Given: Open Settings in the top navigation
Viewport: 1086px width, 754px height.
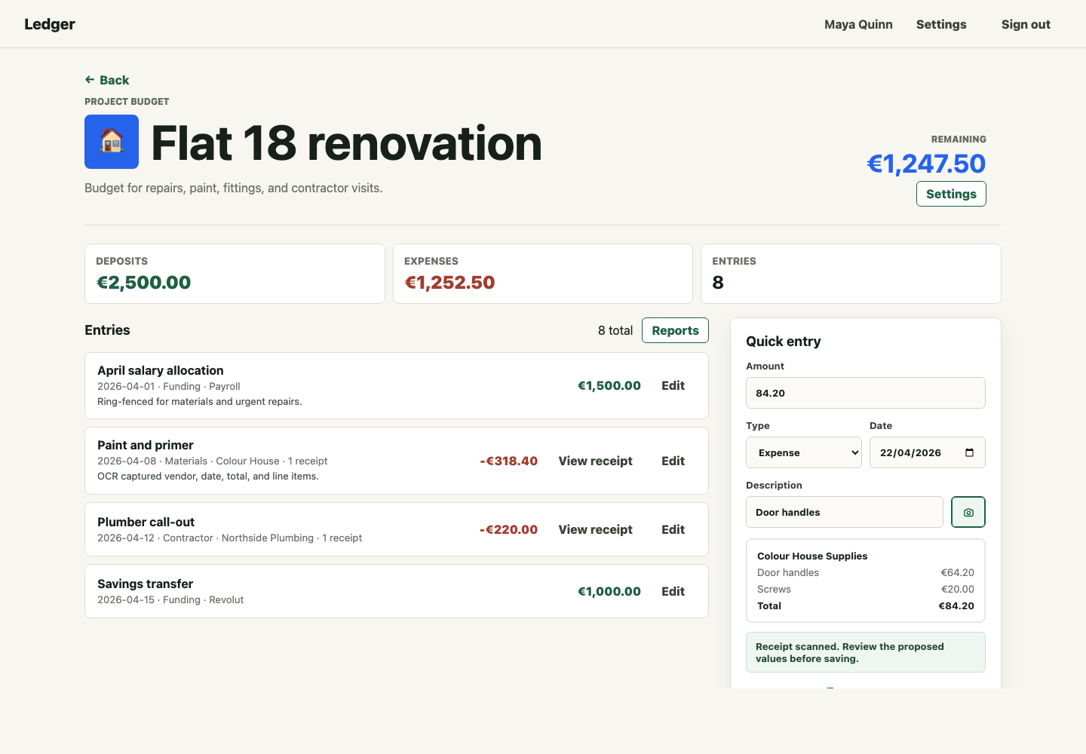Looking at the screenshot, I should (x=940, y=24).
